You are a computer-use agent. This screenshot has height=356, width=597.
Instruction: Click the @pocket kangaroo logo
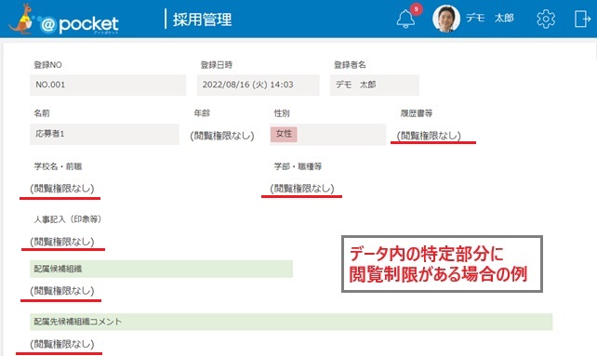click(63, 20)
